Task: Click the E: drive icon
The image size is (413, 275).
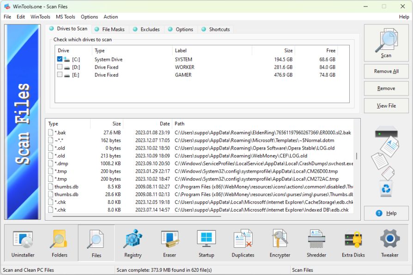Action: [67, 75]
